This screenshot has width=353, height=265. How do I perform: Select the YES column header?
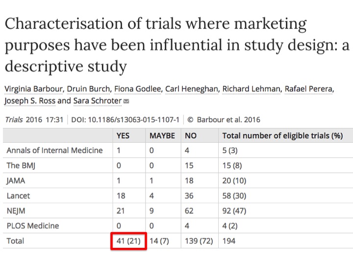(123, 135)
